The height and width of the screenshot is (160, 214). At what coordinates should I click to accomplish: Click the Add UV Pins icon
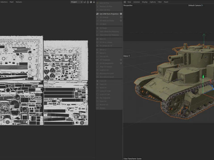pyautogui.click(x=98, y=3)
